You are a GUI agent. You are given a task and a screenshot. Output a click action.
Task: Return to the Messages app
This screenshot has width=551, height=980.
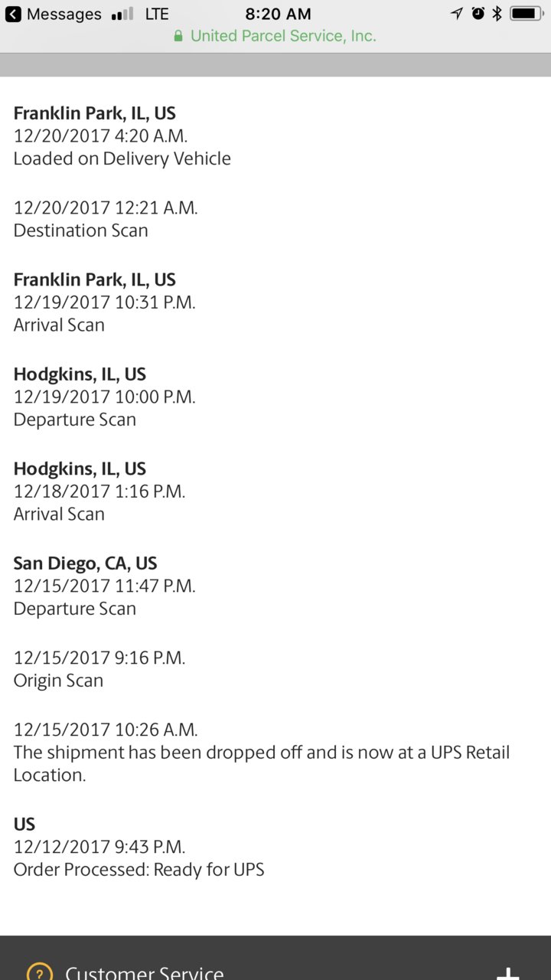(54, 14)
